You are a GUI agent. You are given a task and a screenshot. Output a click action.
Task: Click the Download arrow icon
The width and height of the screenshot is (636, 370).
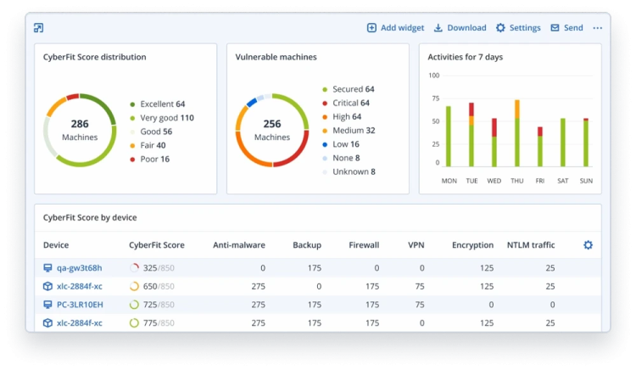click(x=438, y=28)
